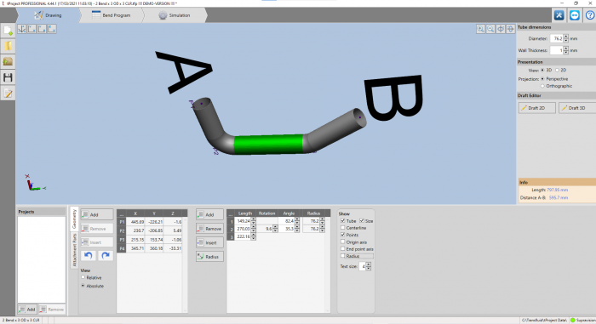The width and height of the screenshot is (596, 324).
Task: Increase the Text size stepper value
Action: coord(369,264)
